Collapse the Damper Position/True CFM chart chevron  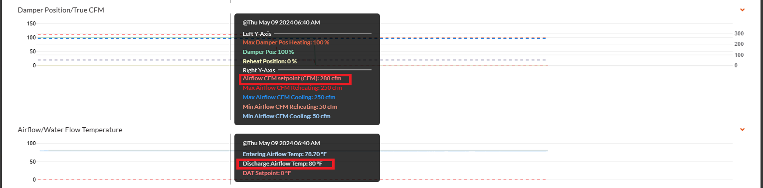pyautogui.click(x=742, y=10)
